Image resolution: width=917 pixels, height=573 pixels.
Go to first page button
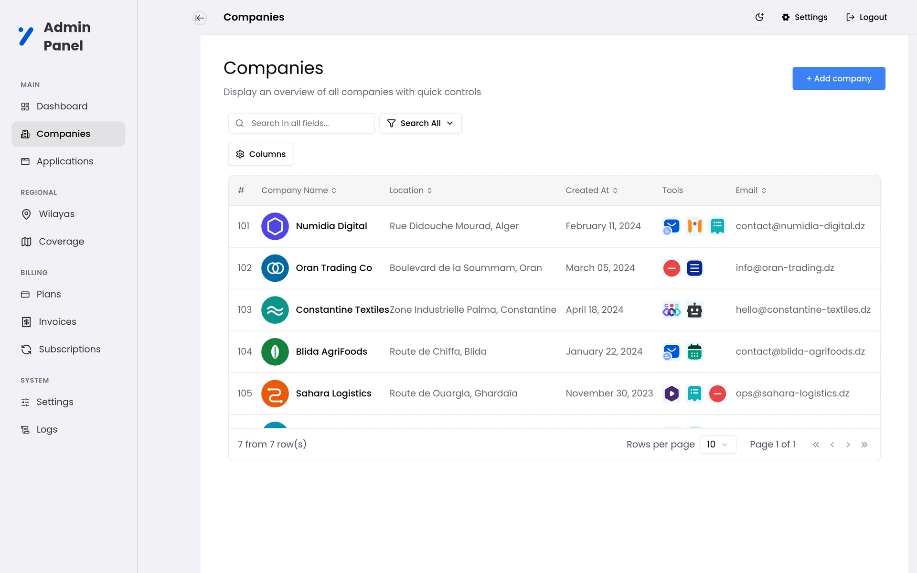[816, 445]
